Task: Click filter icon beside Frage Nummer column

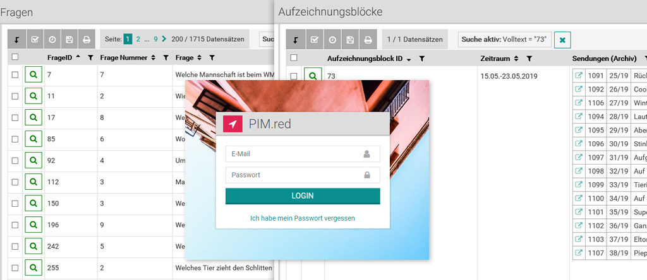Action: click(x=166, y=58)
